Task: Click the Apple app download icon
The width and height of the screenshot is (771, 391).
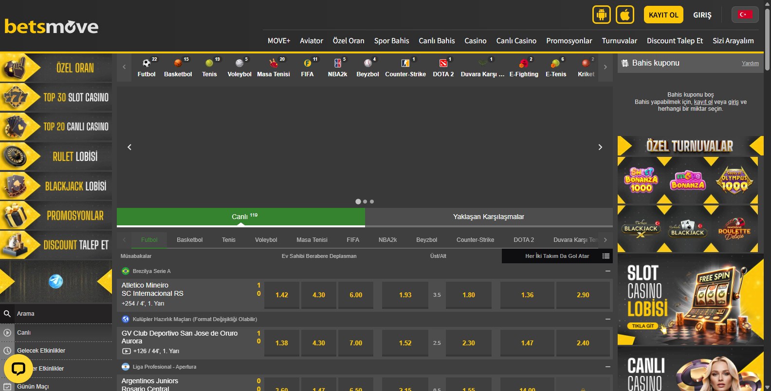Action: coord(625,15)
